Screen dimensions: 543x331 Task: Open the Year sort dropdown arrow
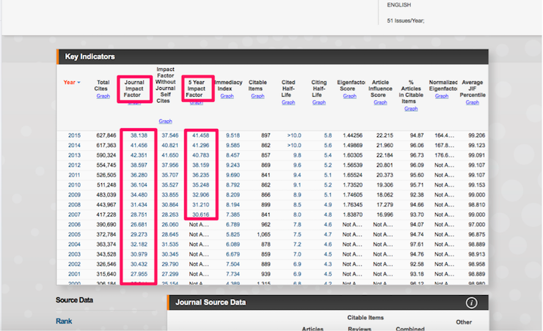tap(79, 83)
